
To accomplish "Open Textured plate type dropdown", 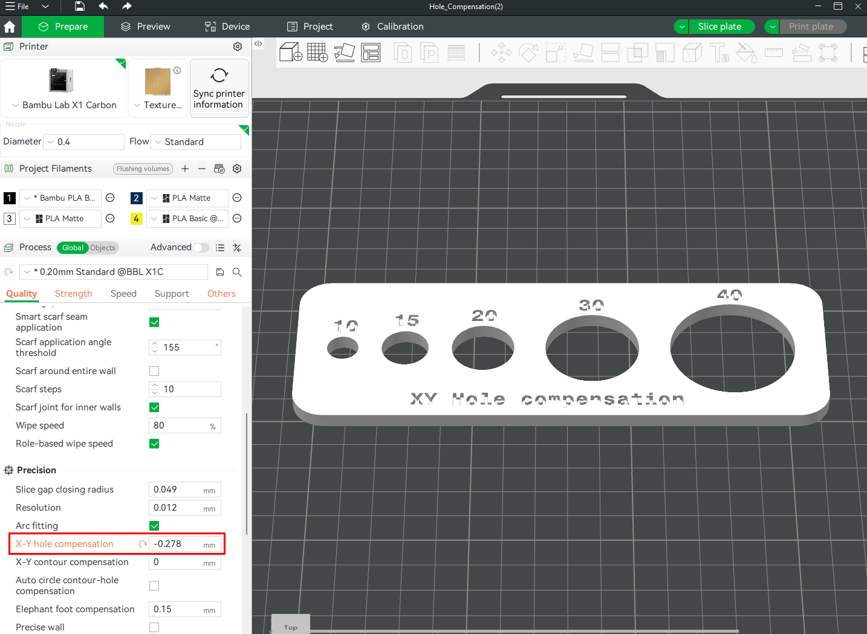I will pyautogui.click(x=158, y=105).
